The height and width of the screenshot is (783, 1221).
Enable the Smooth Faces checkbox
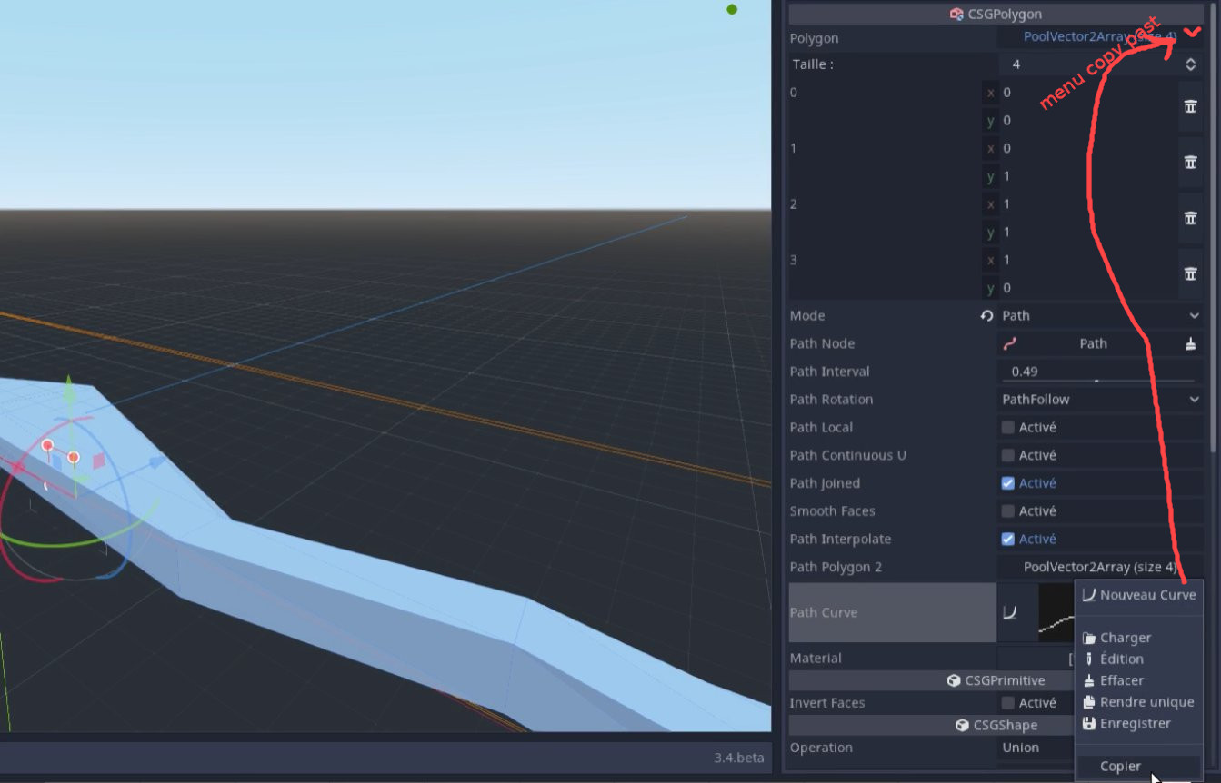1007,511
